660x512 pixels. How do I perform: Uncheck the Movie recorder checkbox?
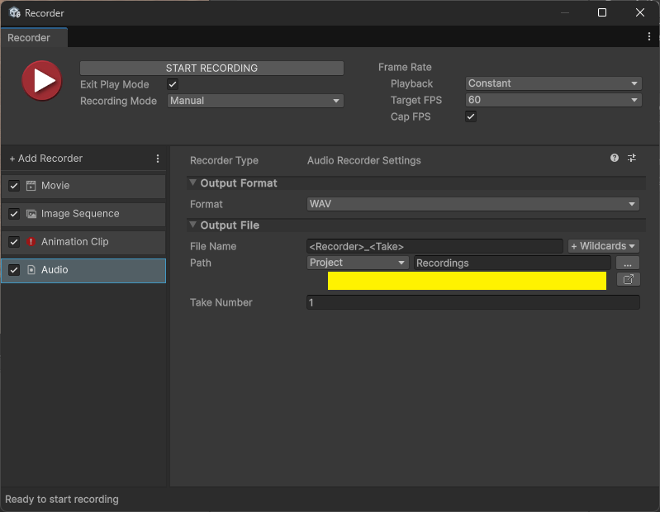coord(14,186)
